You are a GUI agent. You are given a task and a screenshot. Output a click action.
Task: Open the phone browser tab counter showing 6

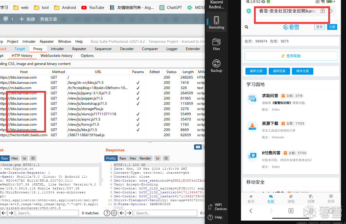pos(291,211)
